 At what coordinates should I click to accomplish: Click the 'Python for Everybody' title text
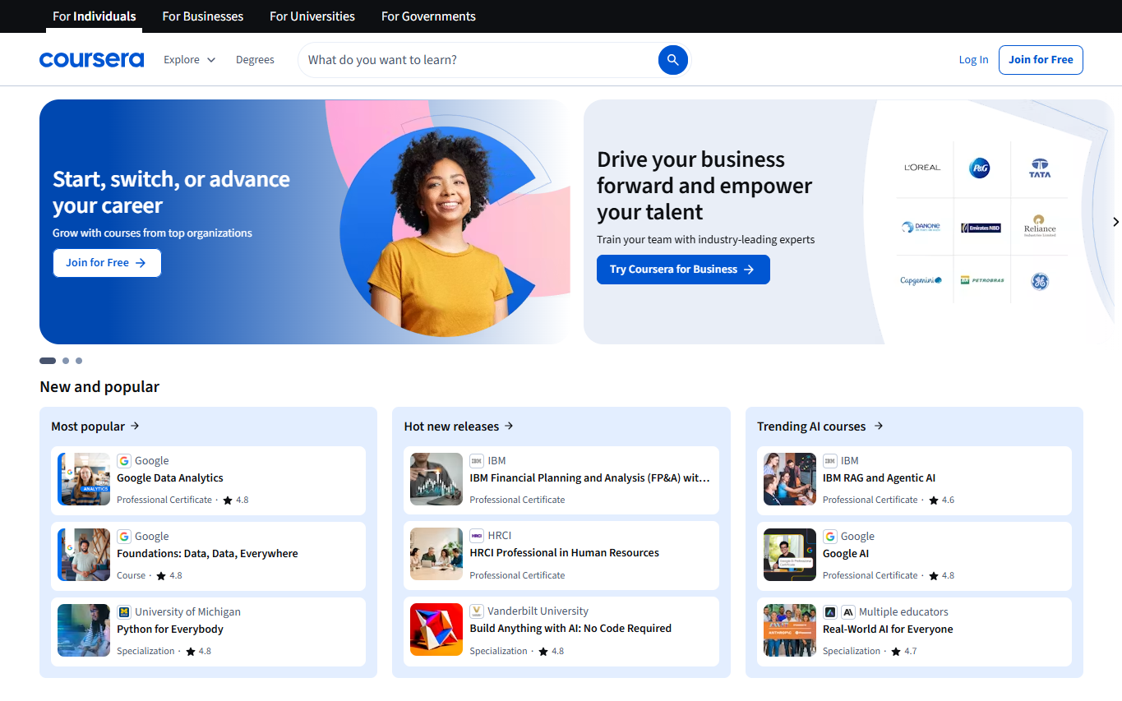coord(170,630)
